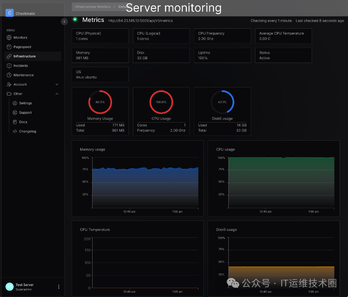Viewport: 348px width, 297px height.
Task: Click the Disk0 usage 42.1% gauge
Action: pyautogui.click(x=222, y=102)
